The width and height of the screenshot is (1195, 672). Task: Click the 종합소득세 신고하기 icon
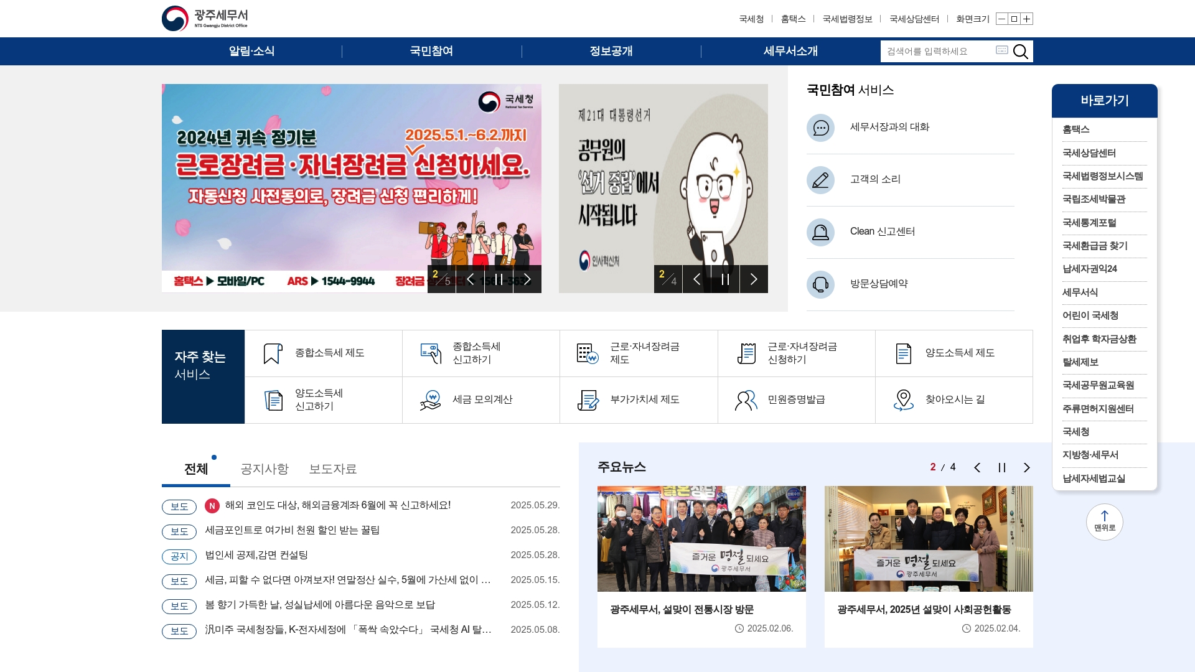pyautogui.click(x=431, y=353)
